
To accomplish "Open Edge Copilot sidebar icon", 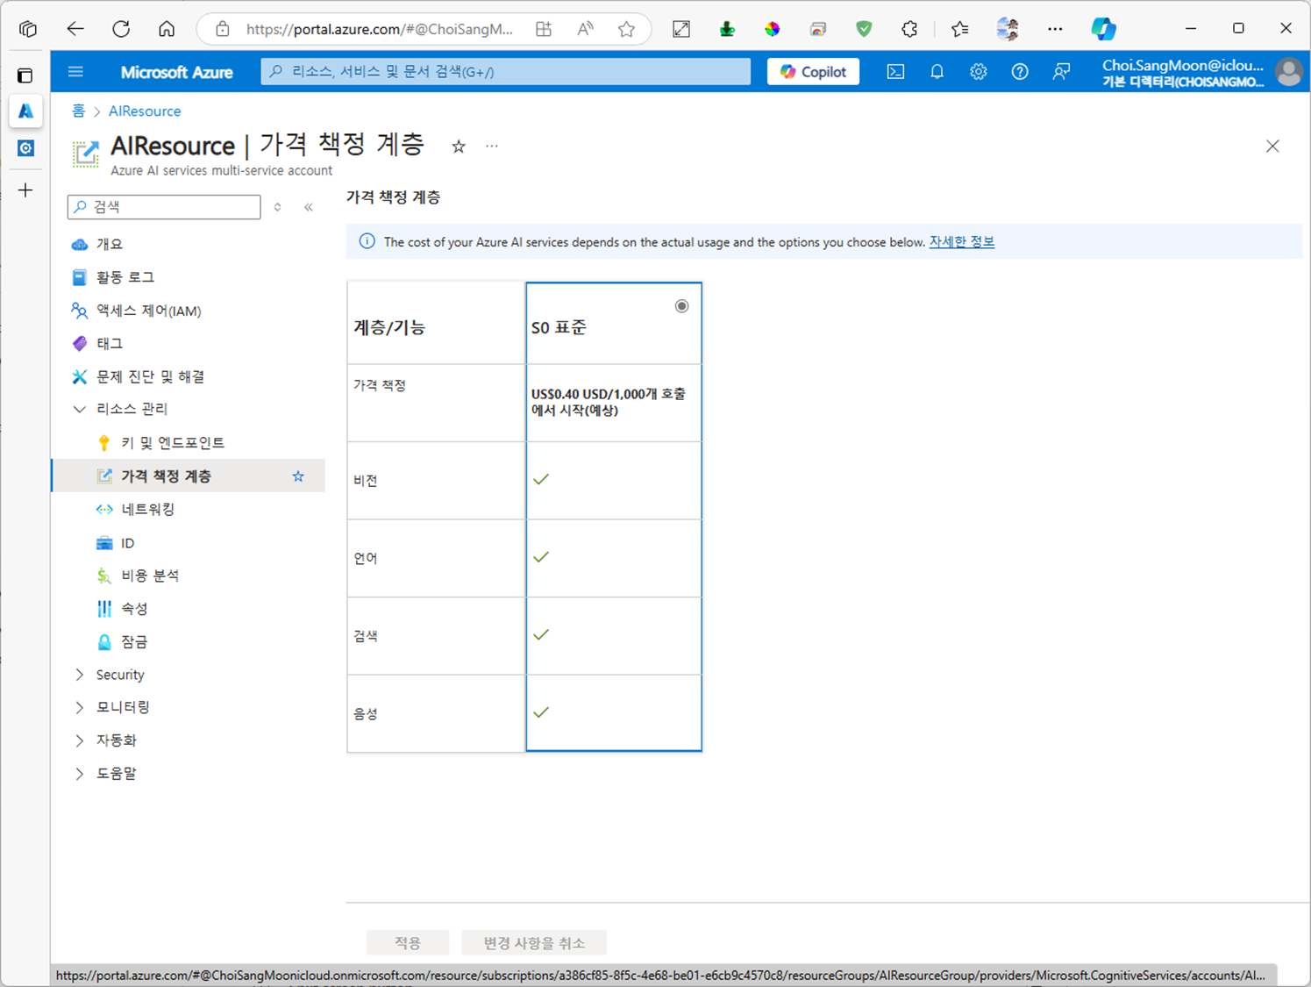I will pyautogui.click(x=1103, y=29).
